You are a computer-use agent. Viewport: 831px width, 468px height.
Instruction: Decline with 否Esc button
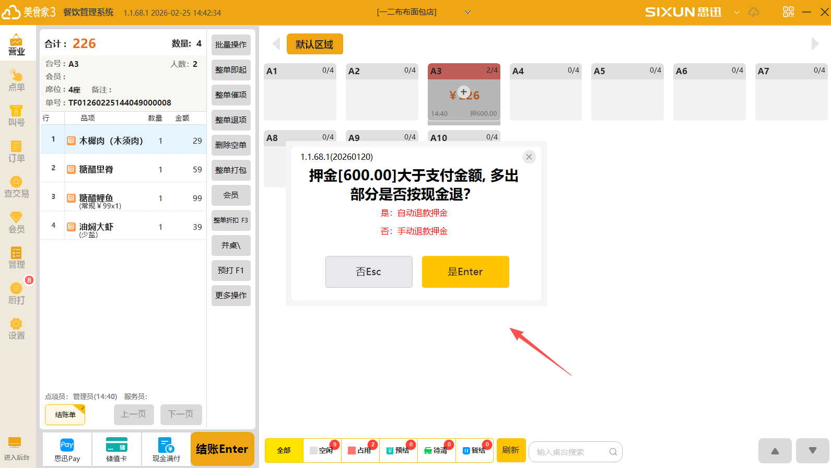tap(369, 272)
